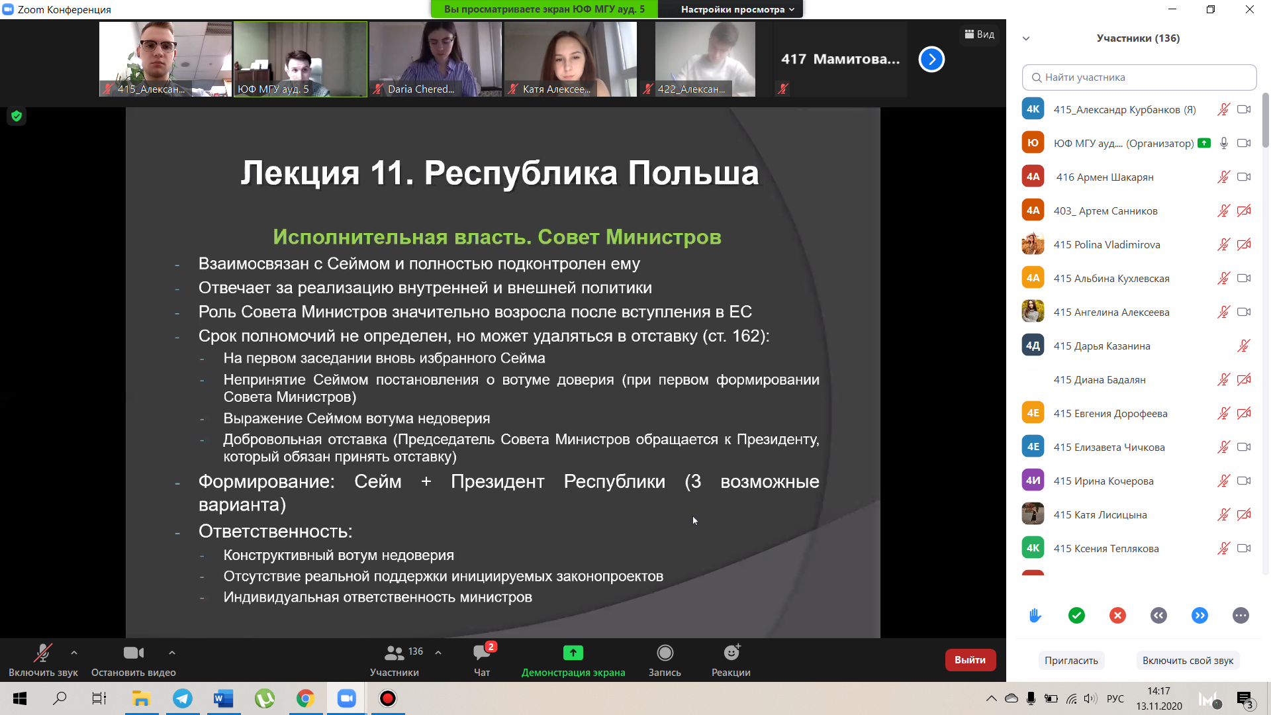Select 417 Мамитова... video tile
Viewport: 1271px width, 715px height.
tap(841, 60)
